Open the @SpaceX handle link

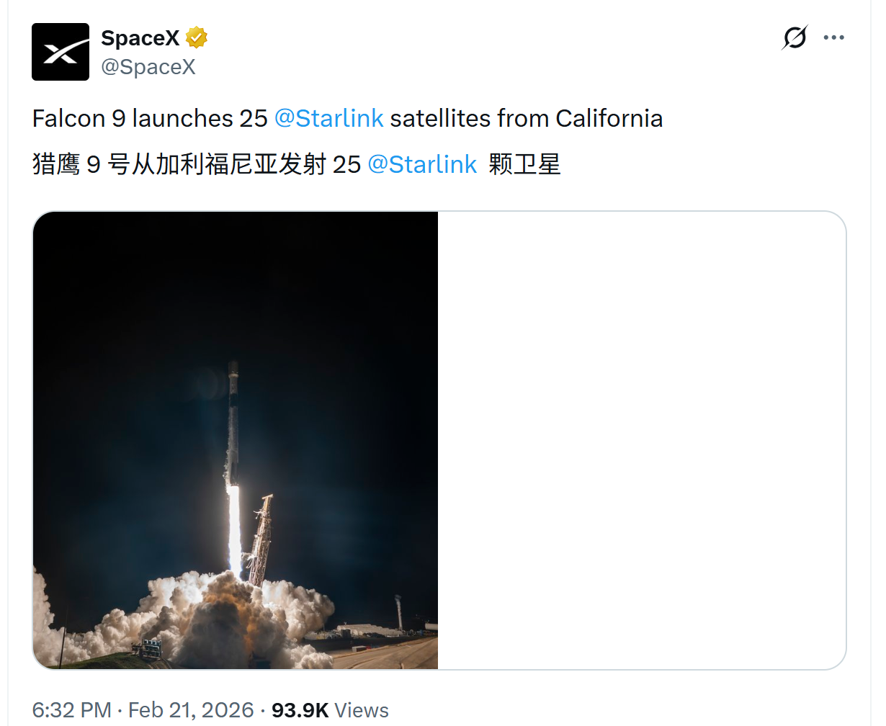(x=148, y=67)
